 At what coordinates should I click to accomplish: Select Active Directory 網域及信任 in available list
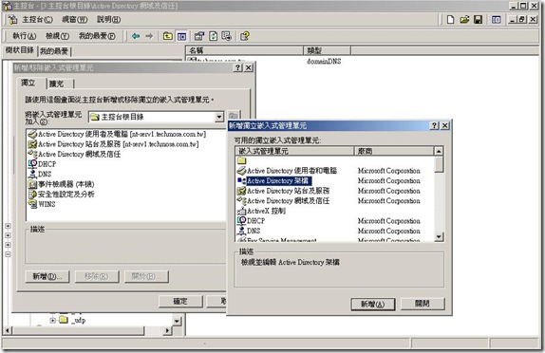(x=288, y=201)
